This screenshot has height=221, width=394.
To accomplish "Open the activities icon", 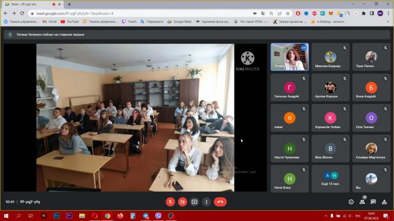I will click(x=384, y=202).
